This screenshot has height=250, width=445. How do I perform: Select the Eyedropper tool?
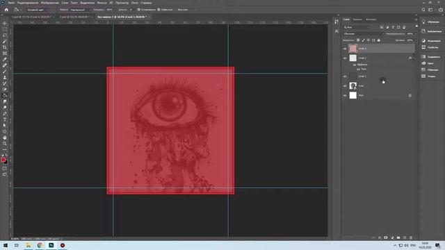(5, 59)
